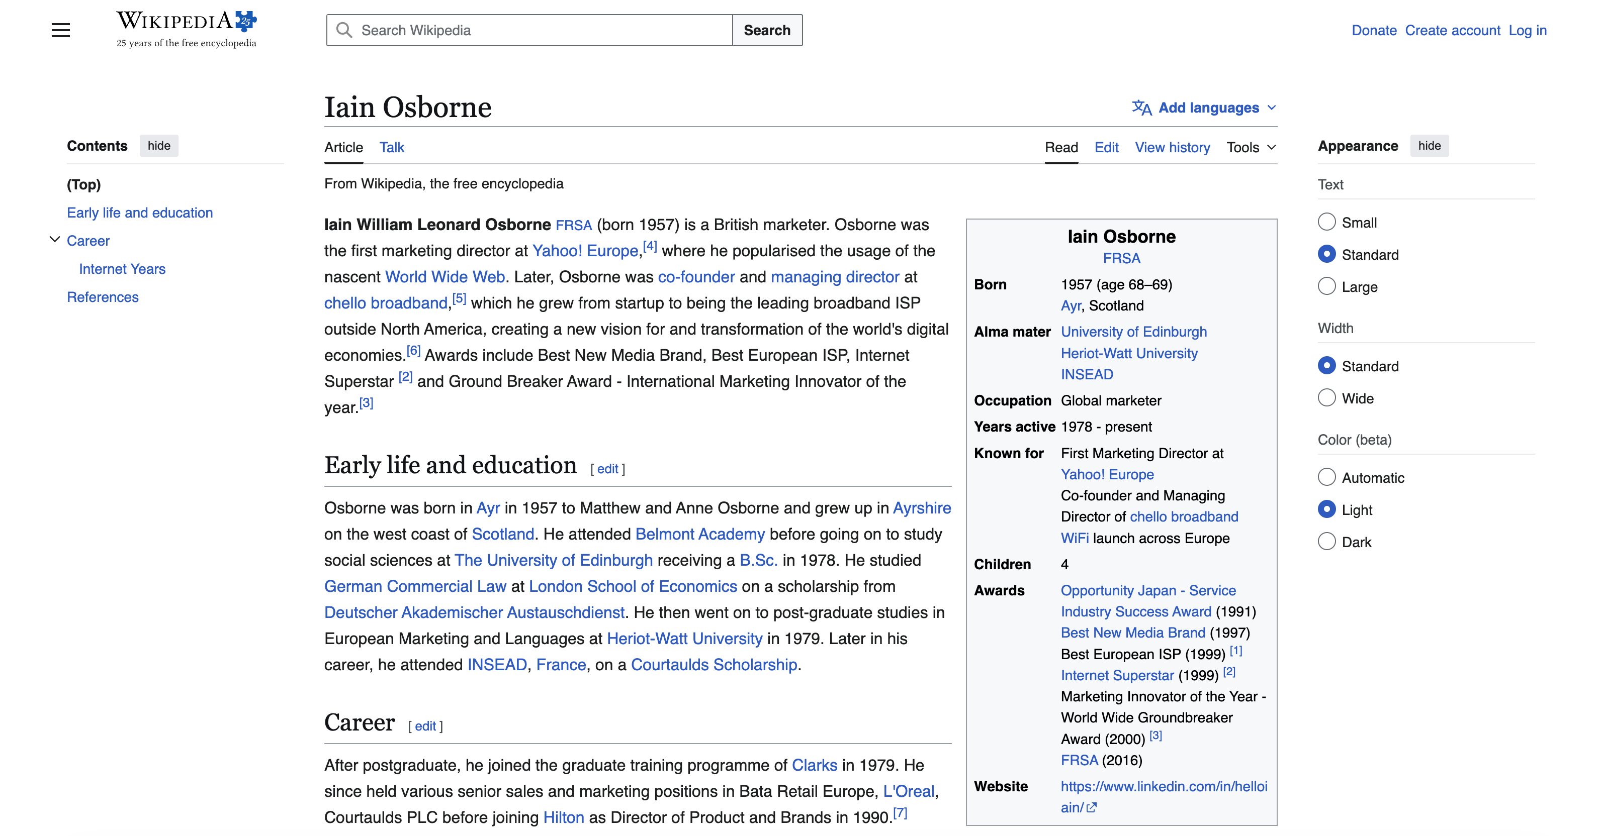Click the search magnifier icon
This screenshot has height=836, width=1600.
click(x=344, y=30)
